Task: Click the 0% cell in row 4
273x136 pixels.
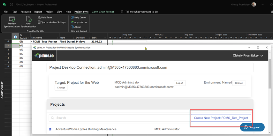Action: coord(25,58)
